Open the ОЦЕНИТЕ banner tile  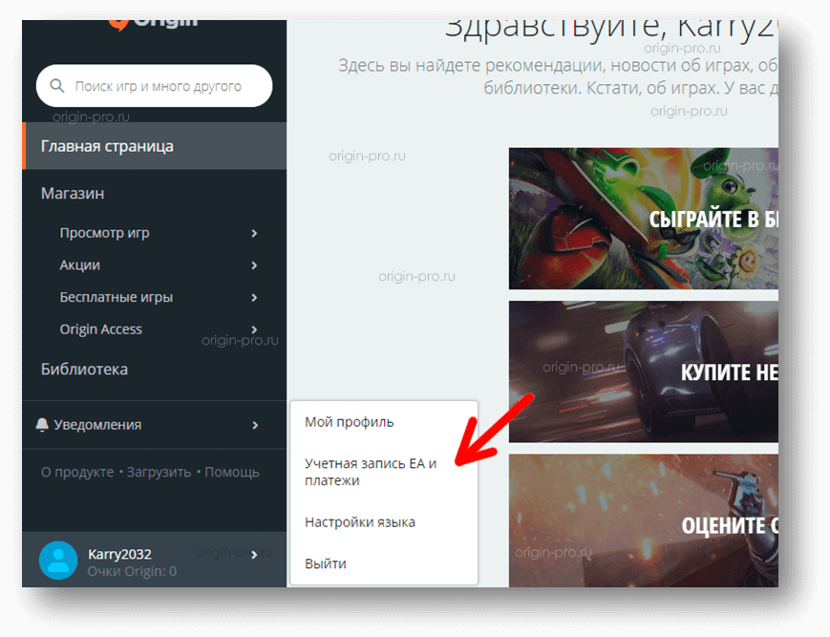(643, 520)
